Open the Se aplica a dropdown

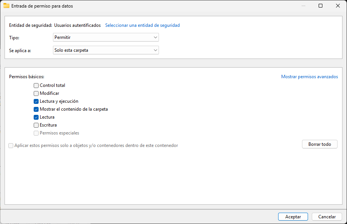click(x=106, y=50)
